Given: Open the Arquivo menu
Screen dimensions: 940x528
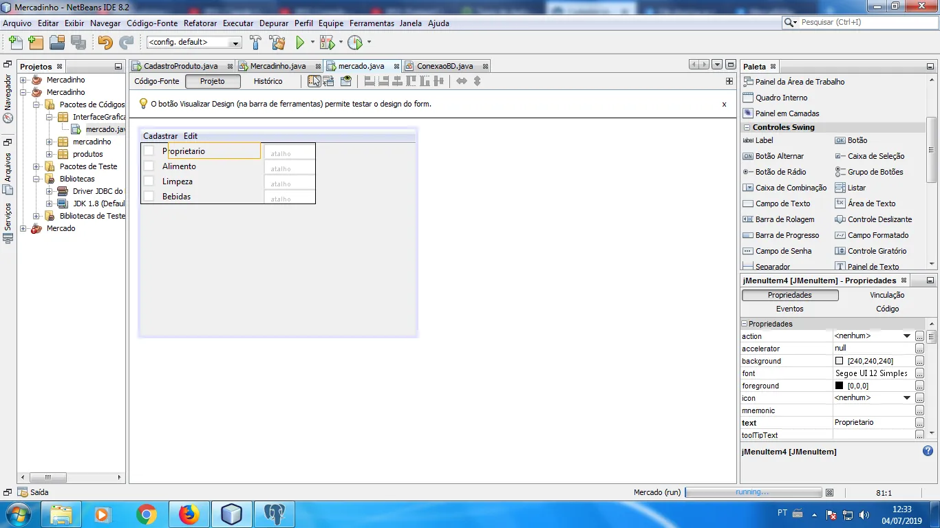Looking at the screenshot, I should (x=17, y=23).
